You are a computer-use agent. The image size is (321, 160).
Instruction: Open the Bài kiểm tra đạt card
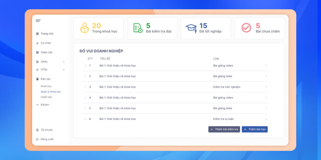coord(152,28)
